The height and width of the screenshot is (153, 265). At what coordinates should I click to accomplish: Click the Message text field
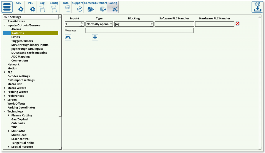pyautogui.click(x=140, y=30)
